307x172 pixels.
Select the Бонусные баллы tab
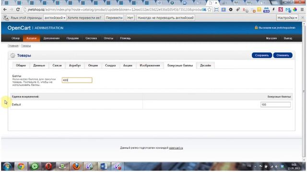pyautogui.click(x=180, y=65)
